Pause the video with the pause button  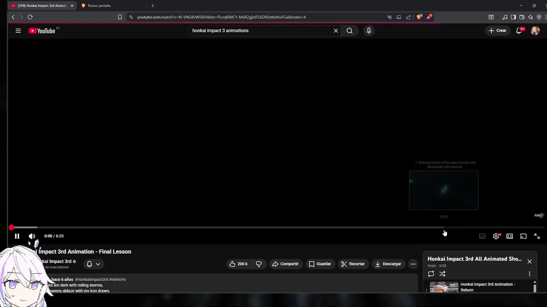click(x=17, y=236)
